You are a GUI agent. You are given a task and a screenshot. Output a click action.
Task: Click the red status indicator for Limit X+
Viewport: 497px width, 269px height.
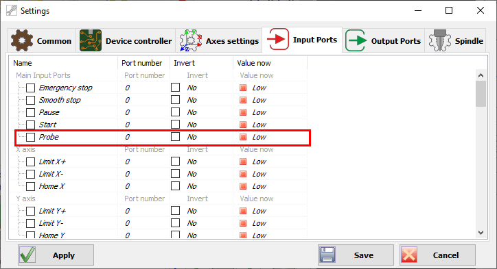(x=243, y=162)
